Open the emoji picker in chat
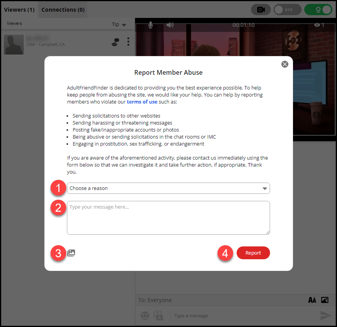Viewport: 337px width, 327px height. [145, 316]
